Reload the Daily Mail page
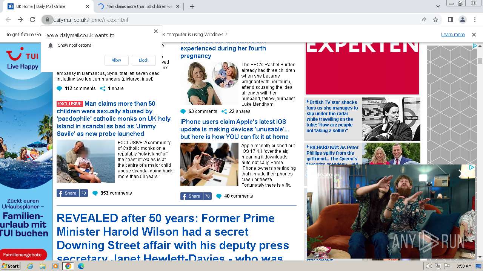The width and height of the screenshot is (483, 271). (32, 20)
